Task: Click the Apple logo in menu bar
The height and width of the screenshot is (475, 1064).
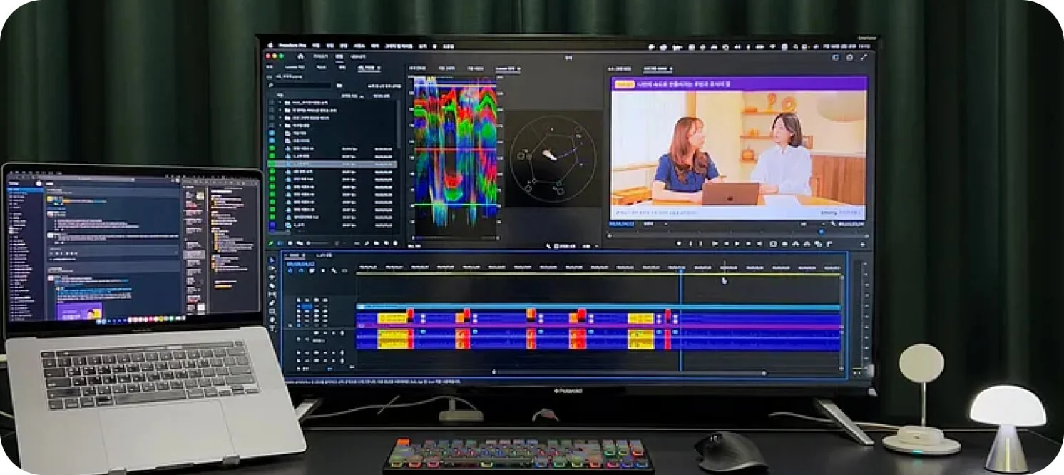Action: coord(270,46)
